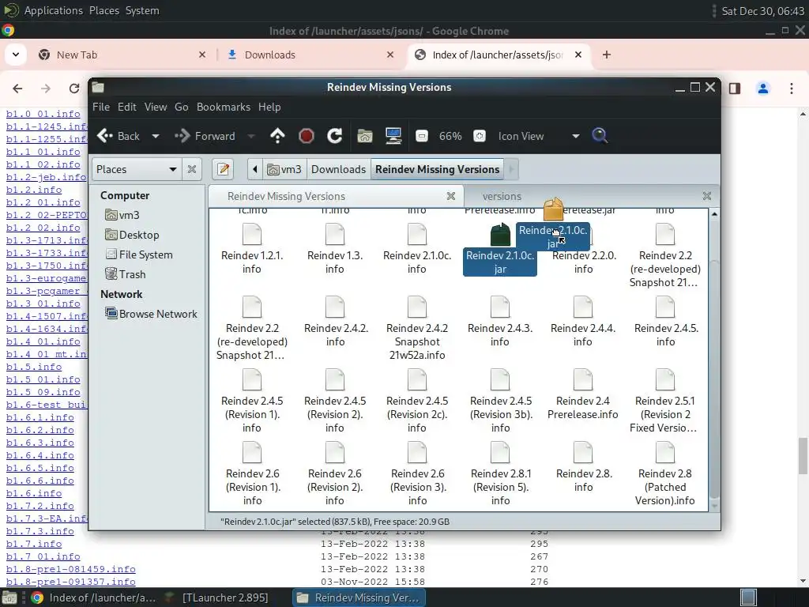Open Forward history dropdown arrow

point(251,136)
